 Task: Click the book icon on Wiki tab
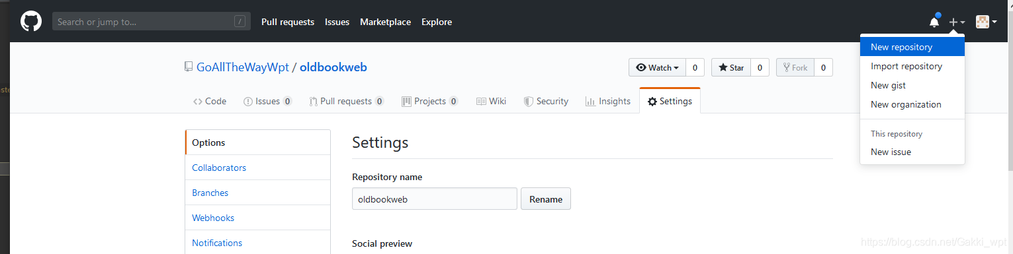coord(482,101)
